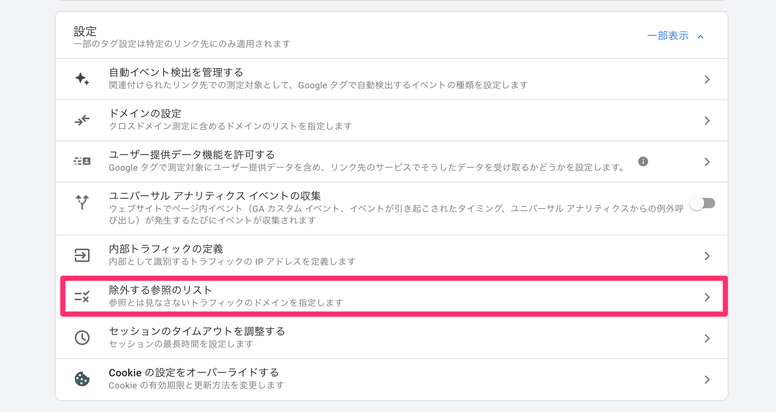Open ユーザー提供データ機能を許可する via chevron
Image resolution: width=776 pixels, height=412 pixels.
pyautogui.click(x=707, y=162)
